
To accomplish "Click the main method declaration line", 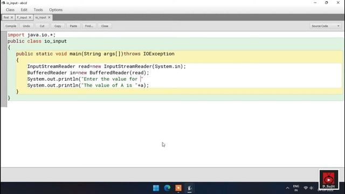I will pos(95,54).
